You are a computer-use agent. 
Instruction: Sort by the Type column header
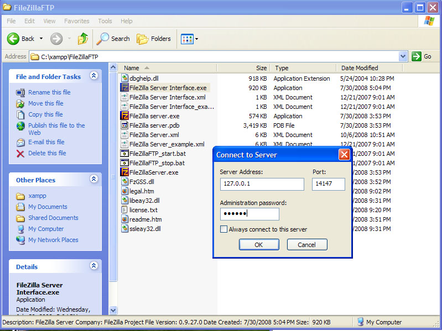(x=303, y=68)
